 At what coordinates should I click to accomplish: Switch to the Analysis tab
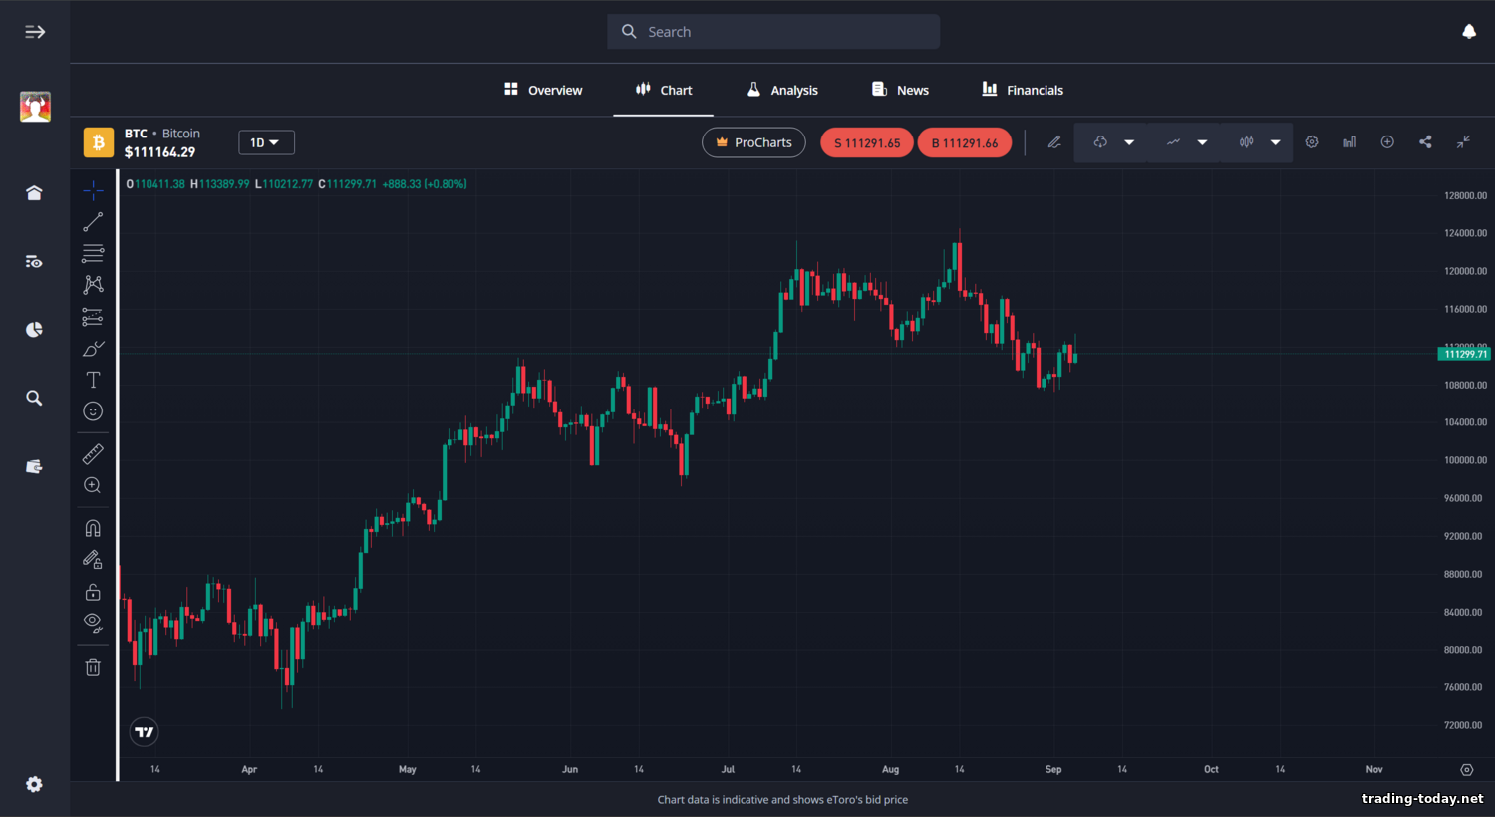point(782,90)
